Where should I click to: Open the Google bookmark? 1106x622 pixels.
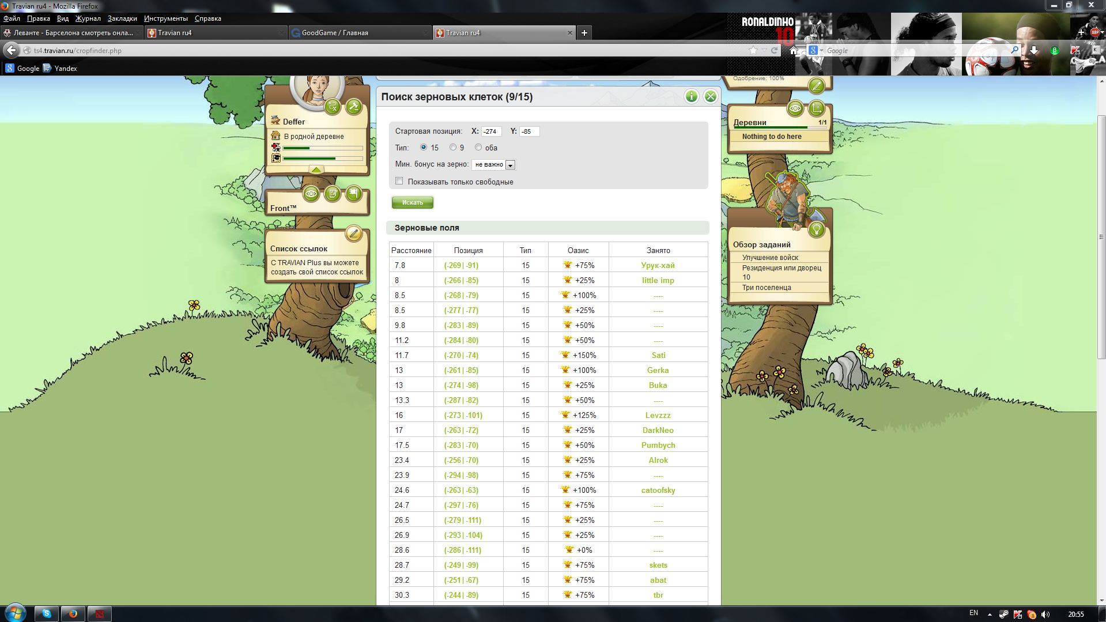click(22, 68)
